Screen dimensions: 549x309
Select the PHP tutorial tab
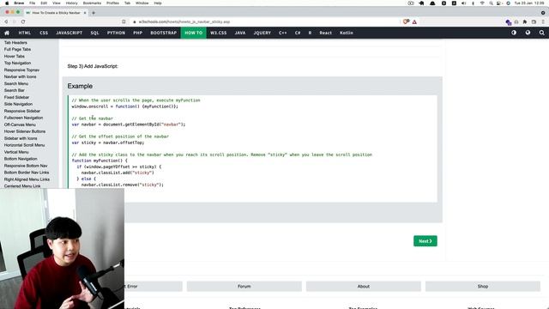(137, 33)
